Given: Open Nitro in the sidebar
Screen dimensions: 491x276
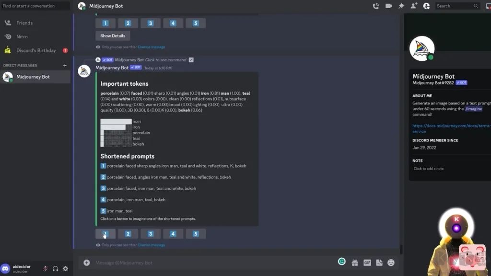Looking at the screenshot, I should 22,36.
